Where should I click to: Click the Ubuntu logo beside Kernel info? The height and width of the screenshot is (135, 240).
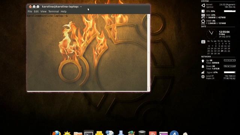(203, 6)
